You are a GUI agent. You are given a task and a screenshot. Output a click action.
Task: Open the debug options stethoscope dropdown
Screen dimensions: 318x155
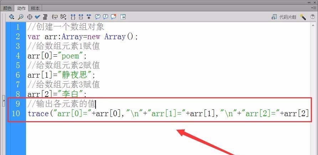coord(64,17)
